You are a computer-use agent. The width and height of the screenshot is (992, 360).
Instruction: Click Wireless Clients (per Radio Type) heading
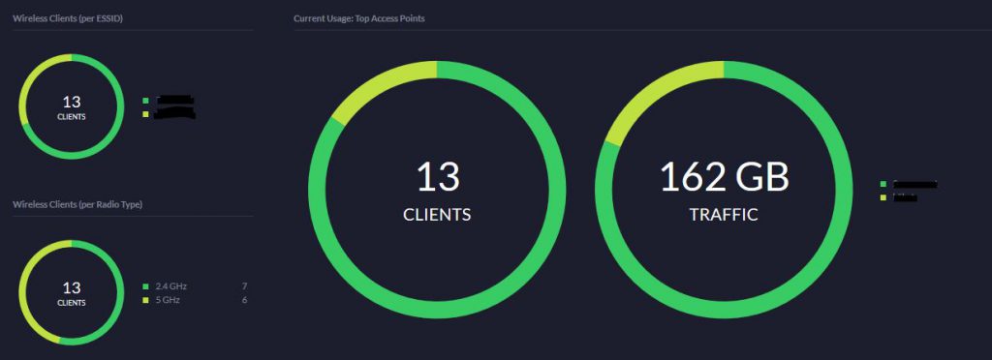[x=77, y=204]
